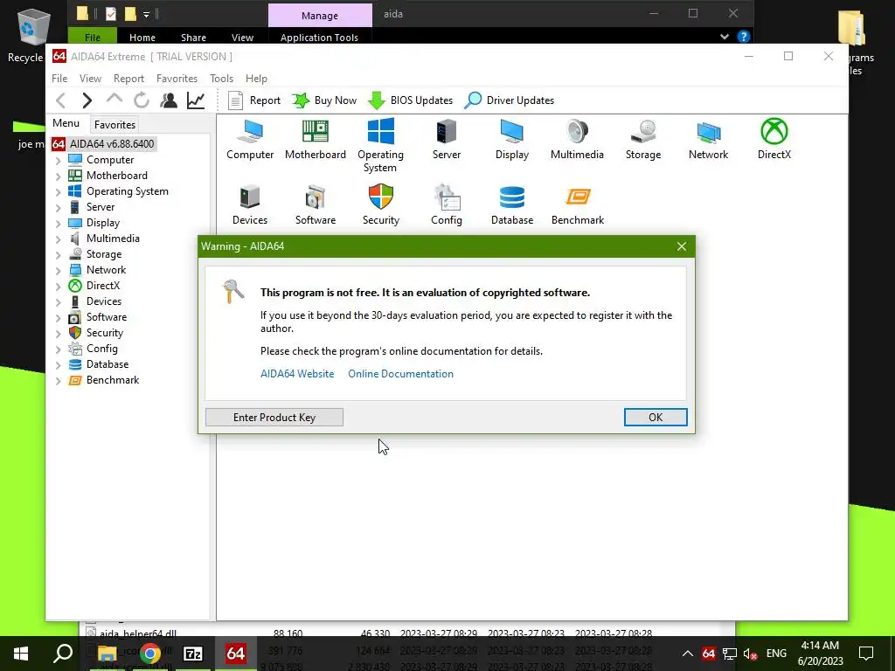Click the line graph toolbar icon
The image size is (895, 671).
196,100
